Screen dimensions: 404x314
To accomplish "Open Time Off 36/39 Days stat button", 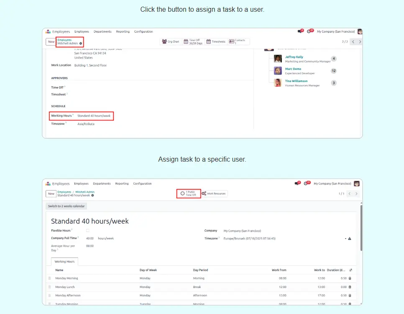I will (x=193, y=42).
